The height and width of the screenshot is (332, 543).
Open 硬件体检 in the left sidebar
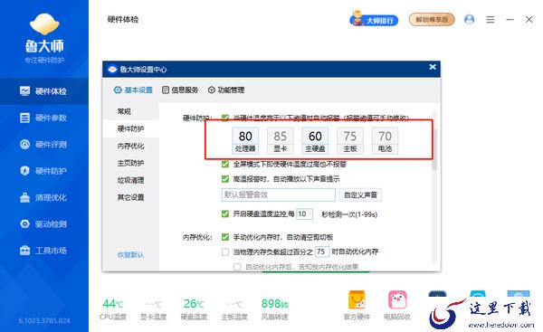pos(44,91)
